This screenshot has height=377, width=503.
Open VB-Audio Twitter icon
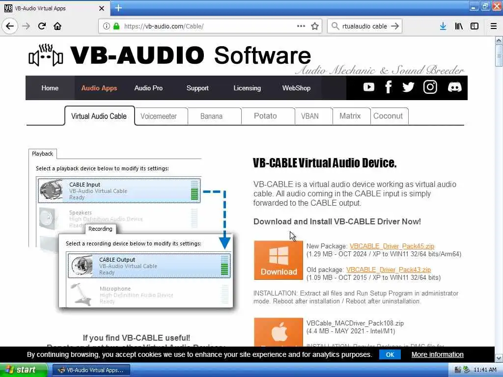408,87
